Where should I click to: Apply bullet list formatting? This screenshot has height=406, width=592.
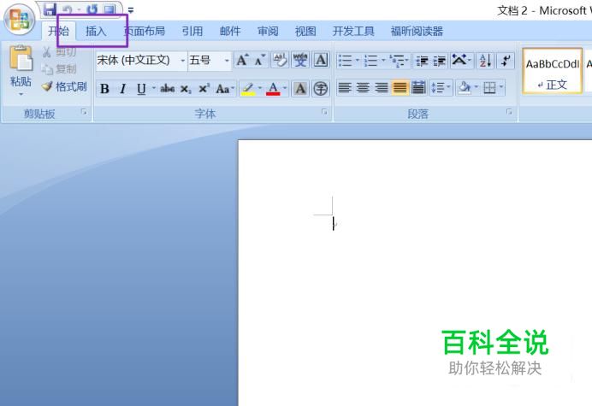[x=345, y=61]
